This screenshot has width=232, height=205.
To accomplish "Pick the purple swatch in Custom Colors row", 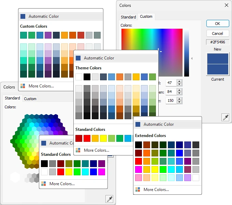I will point(48,35).
